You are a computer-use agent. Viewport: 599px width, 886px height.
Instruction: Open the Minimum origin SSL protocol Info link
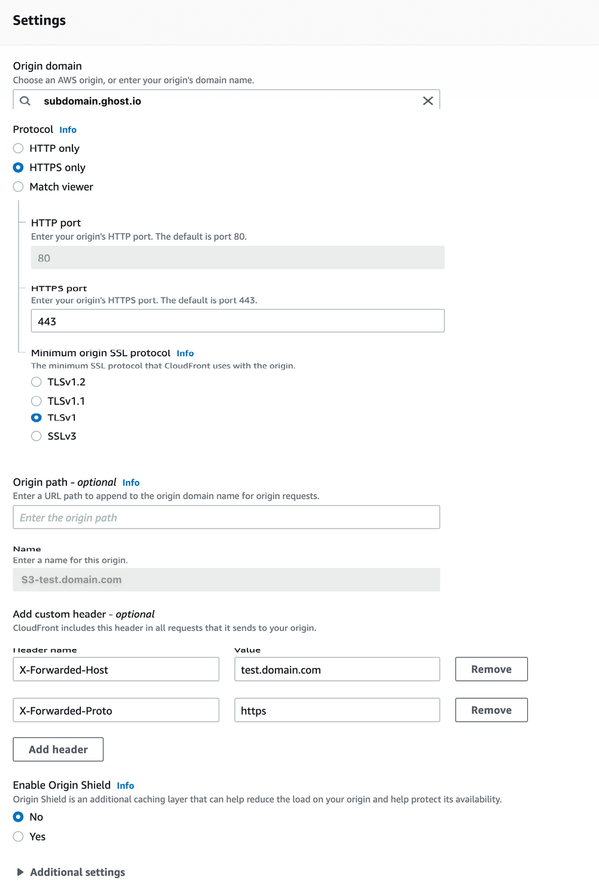[185, 353]
